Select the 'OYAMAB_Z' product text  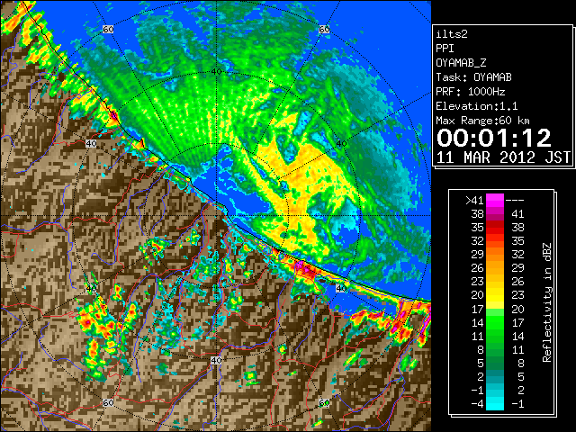[x=461, y=63]
